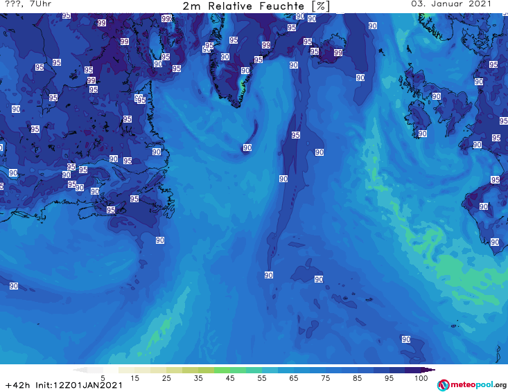
Task: Click the '???, 7Uhr' time label
Action: (28, 4)
